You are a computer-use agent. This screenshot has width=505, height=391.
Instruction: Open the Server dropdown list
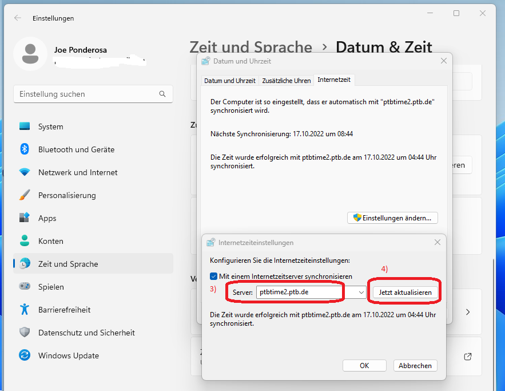pos(361,293)
